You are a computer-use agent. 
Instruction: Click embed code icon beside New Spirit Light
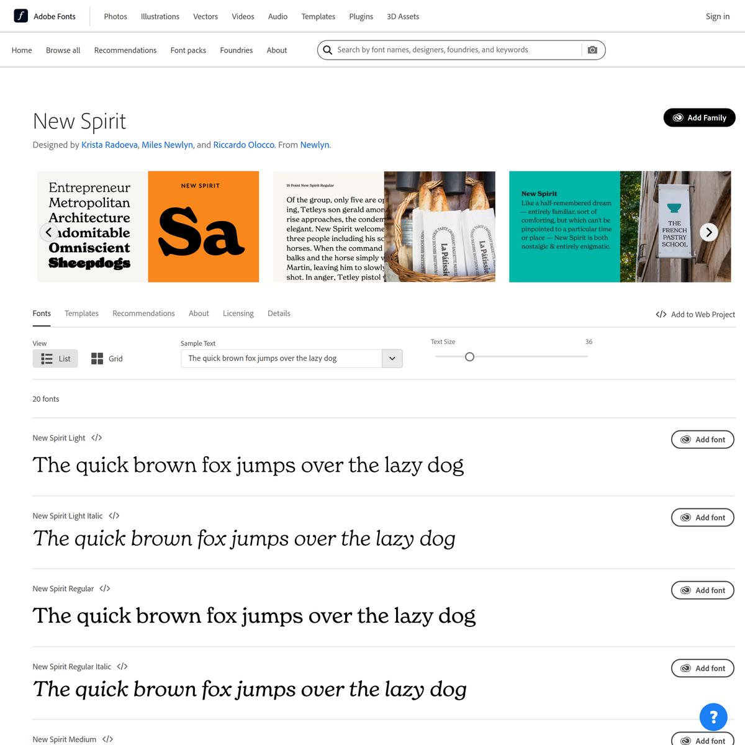click(x=96, y=438)
